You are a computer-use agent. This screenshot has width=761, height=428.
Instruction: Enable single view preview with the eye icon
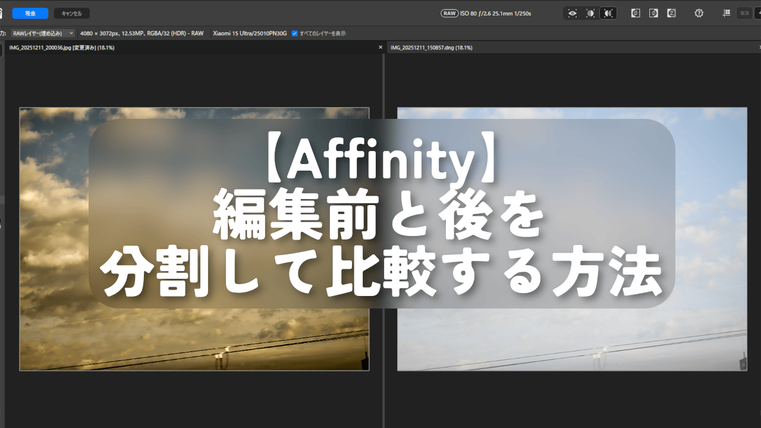click(x=573, y=13)
